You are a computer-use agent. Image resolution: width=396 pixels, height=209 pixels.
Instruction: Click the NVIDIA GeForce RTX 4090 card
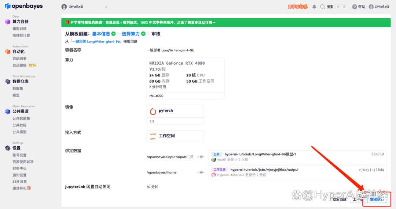pyautogui.click(x=185, y=78)
